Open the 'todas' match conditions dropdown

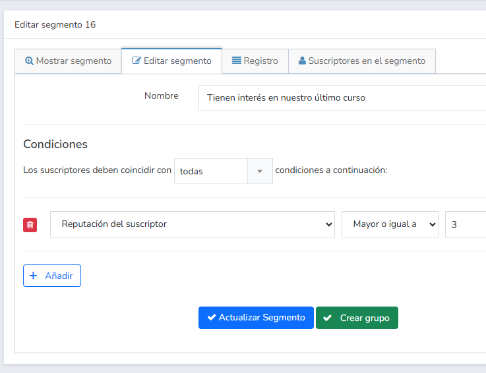223,171
